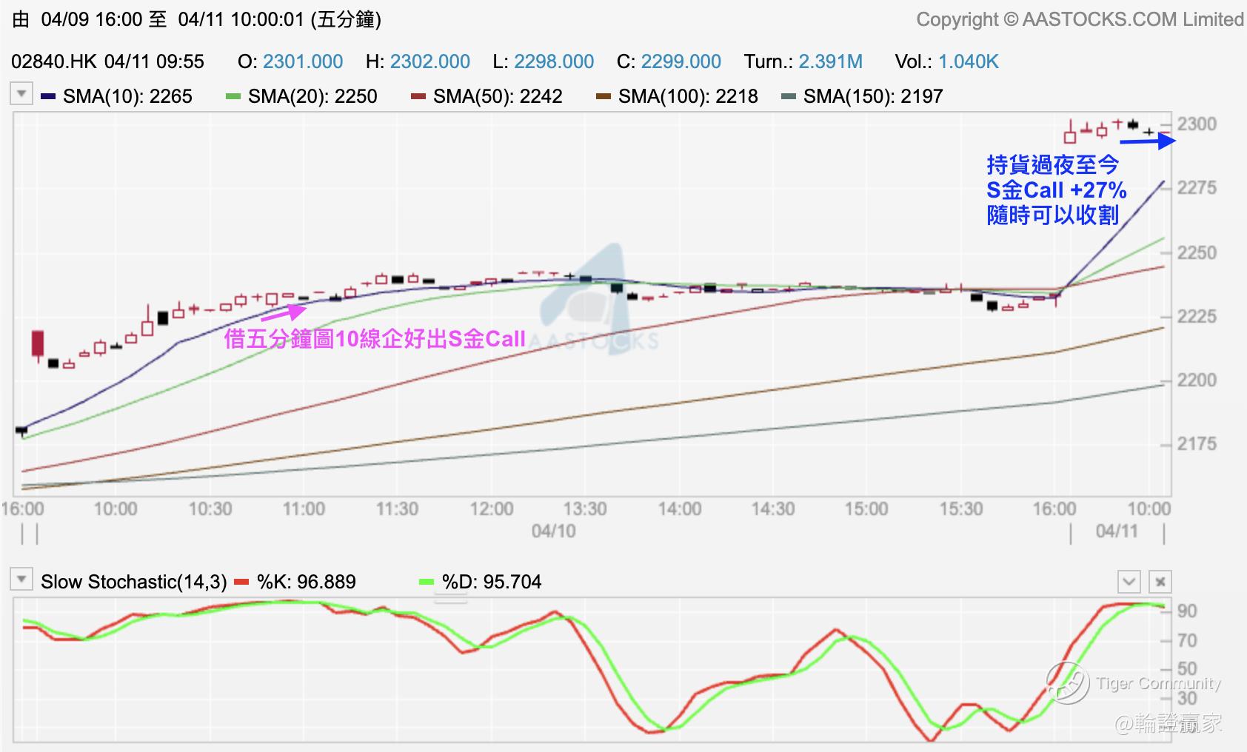Click the 14:00 time axis label
1247x752 pixels.
point(680,509)
